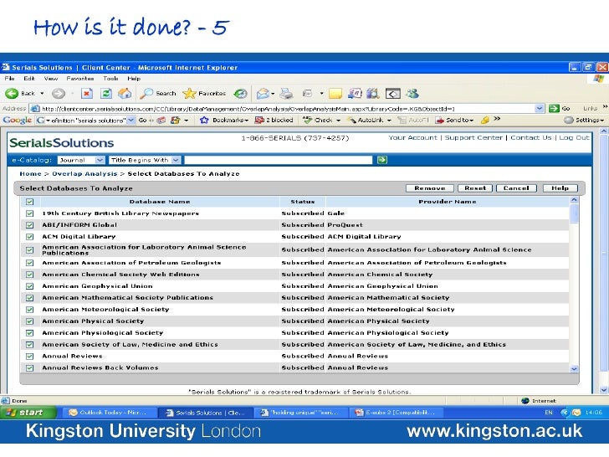Switch to Outlook Today taskbar window
The height and width of the screenshot is (457, 609).
tap(108, 413)
